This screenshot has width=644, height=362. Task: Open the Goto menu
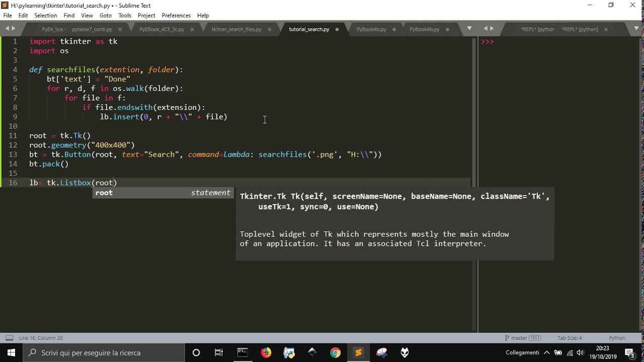click(106, 16)
